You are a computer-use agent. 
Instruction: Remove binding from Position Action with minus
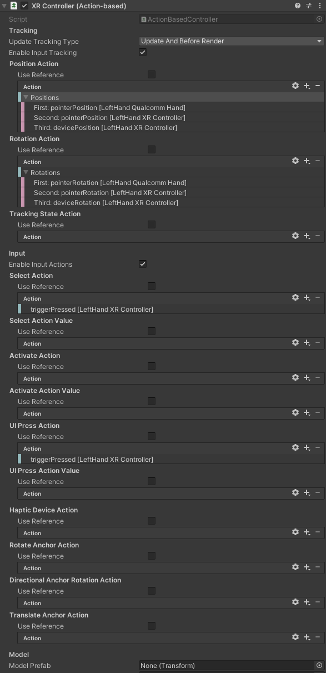point(318,86)
